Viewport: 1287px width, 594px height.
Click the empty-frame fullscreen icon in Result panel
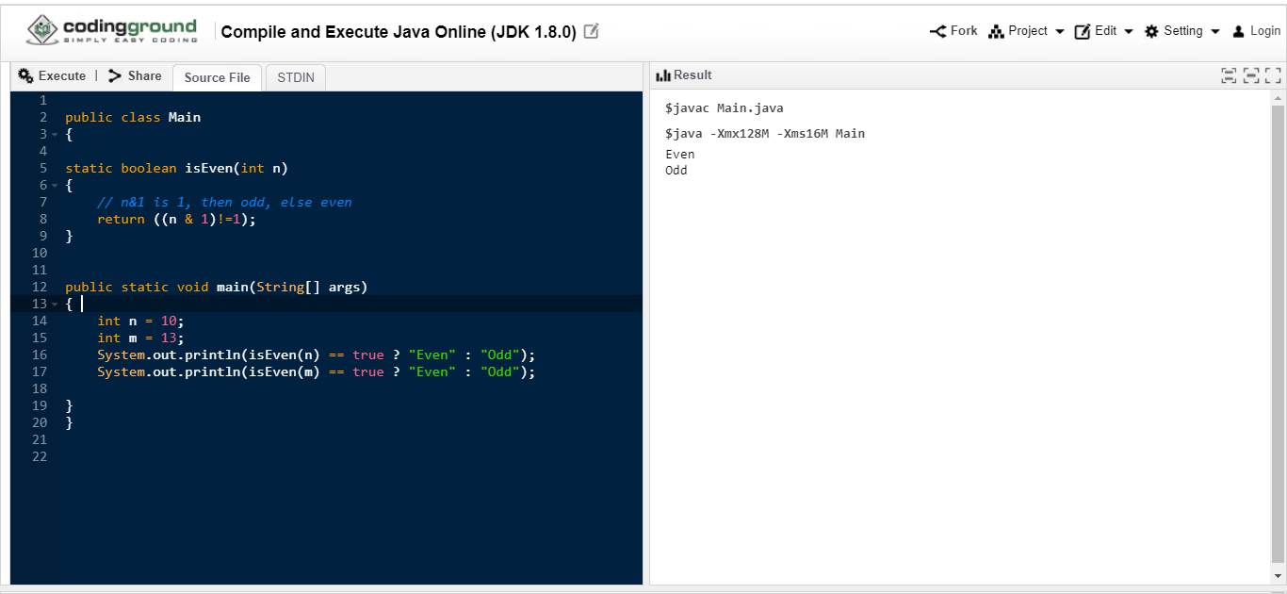pyautogui.click(x=1274, y=75)
